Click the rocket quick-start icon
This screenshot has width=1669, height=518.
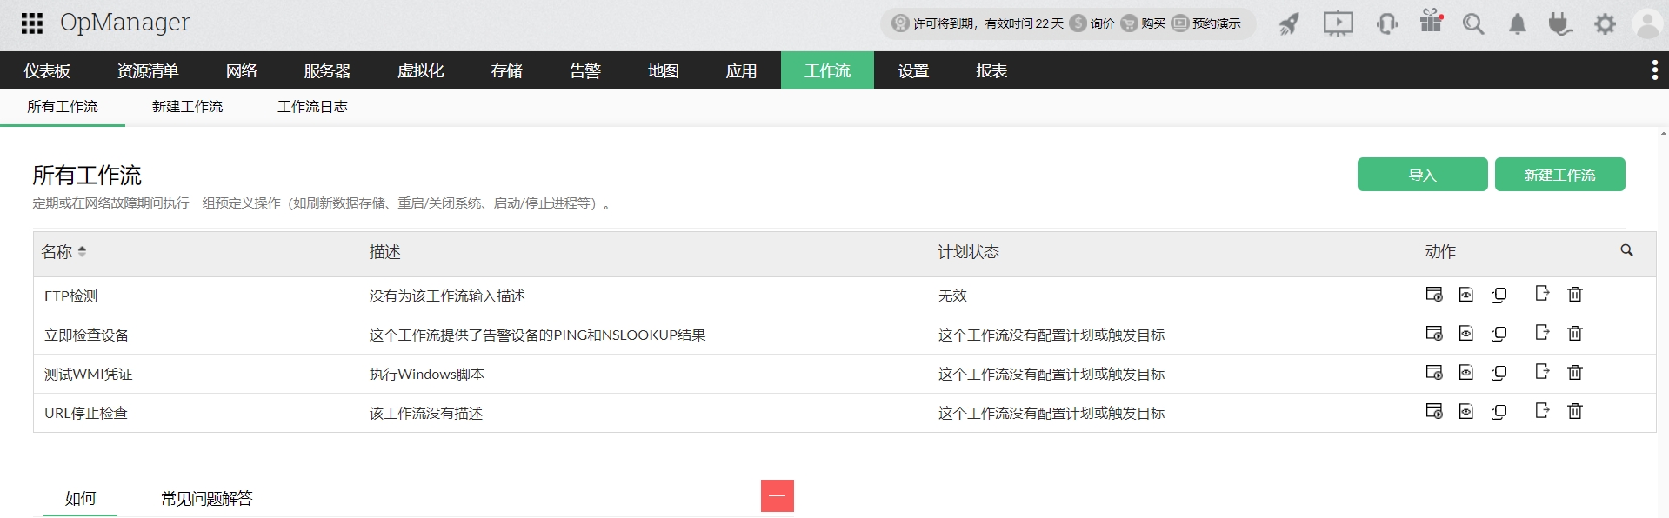(x=1289, y=24)
